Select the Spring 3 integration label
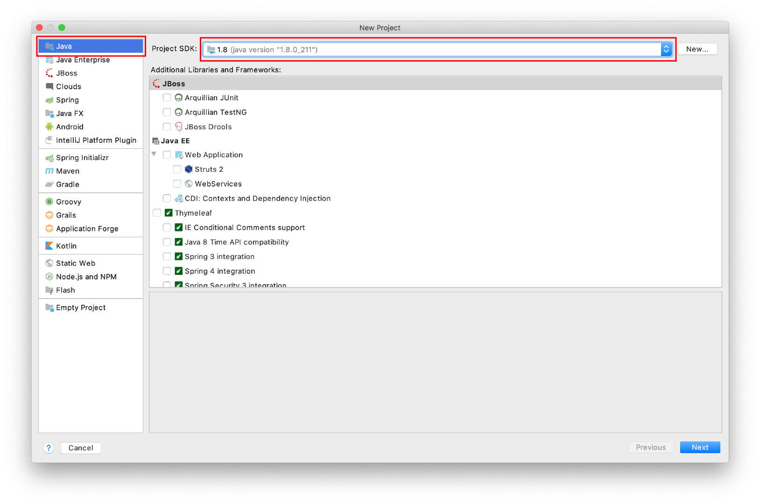 click(219, 256)
